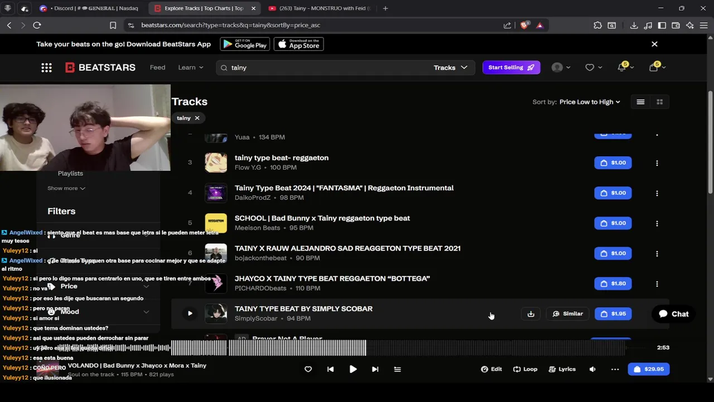Skip to previous track in player
714x402 pixels.
point(330,369)
